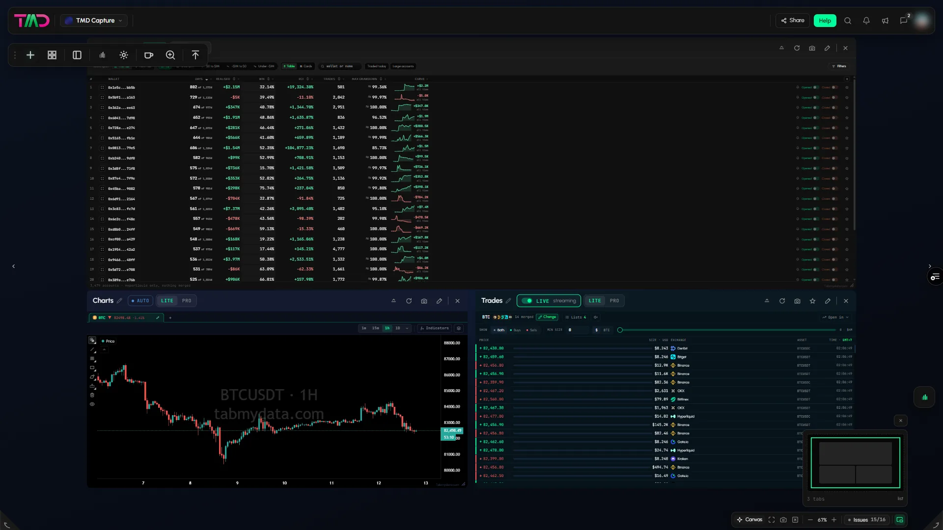
Task: Toggle LIVE streaming switch in Trades panel
Action: [527, 301]
